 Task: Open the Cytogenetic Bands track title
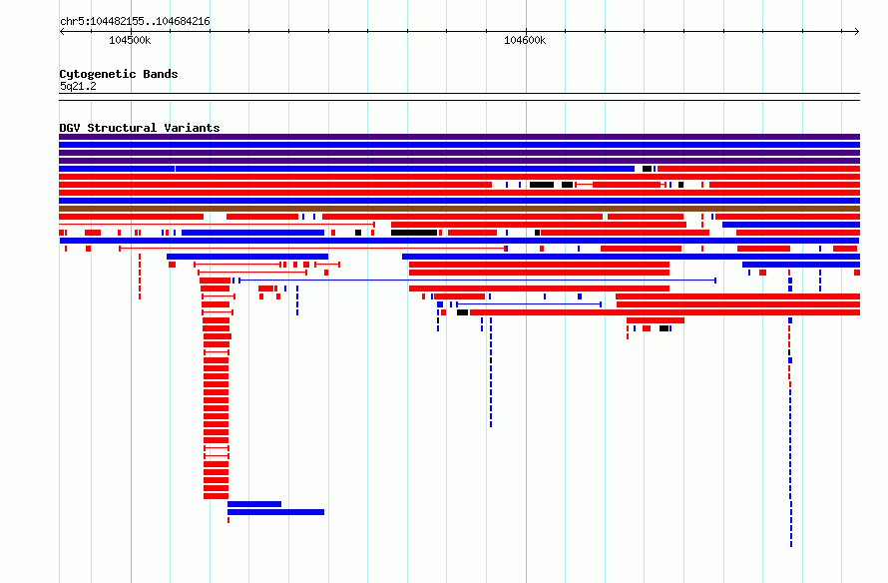click(119, 74)
